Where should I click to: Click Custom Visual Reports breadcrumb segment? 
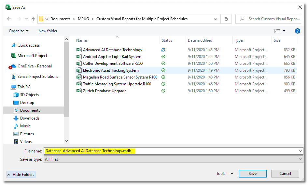142,19
